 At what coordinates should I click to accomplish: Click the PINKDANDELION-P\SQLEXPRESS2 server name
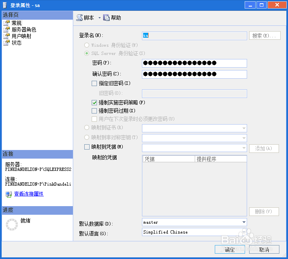38,169
